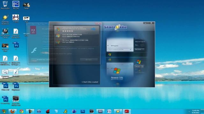Select the StartOrbz Studio 2.1 desktop icon
Image resolution: width=204 pixels, height=114 pixels.
tap(5, 20)
